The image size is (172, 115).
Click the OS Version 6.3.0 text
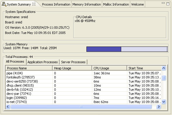pyautogui.click(x=37, y=28)
